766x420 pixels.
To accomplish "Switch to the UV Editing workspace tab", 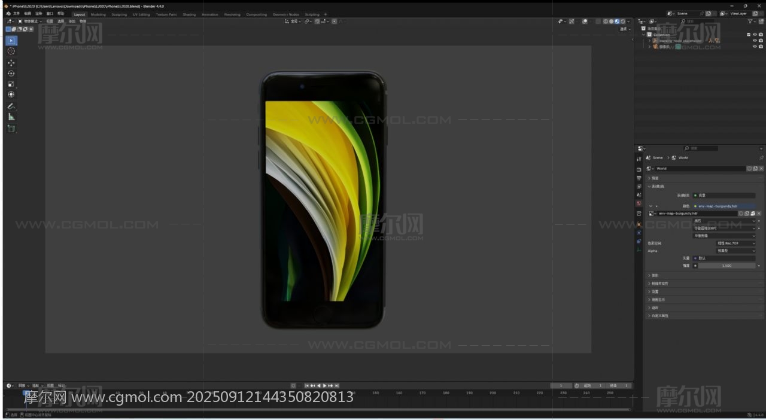I will [x=141, y=14].
